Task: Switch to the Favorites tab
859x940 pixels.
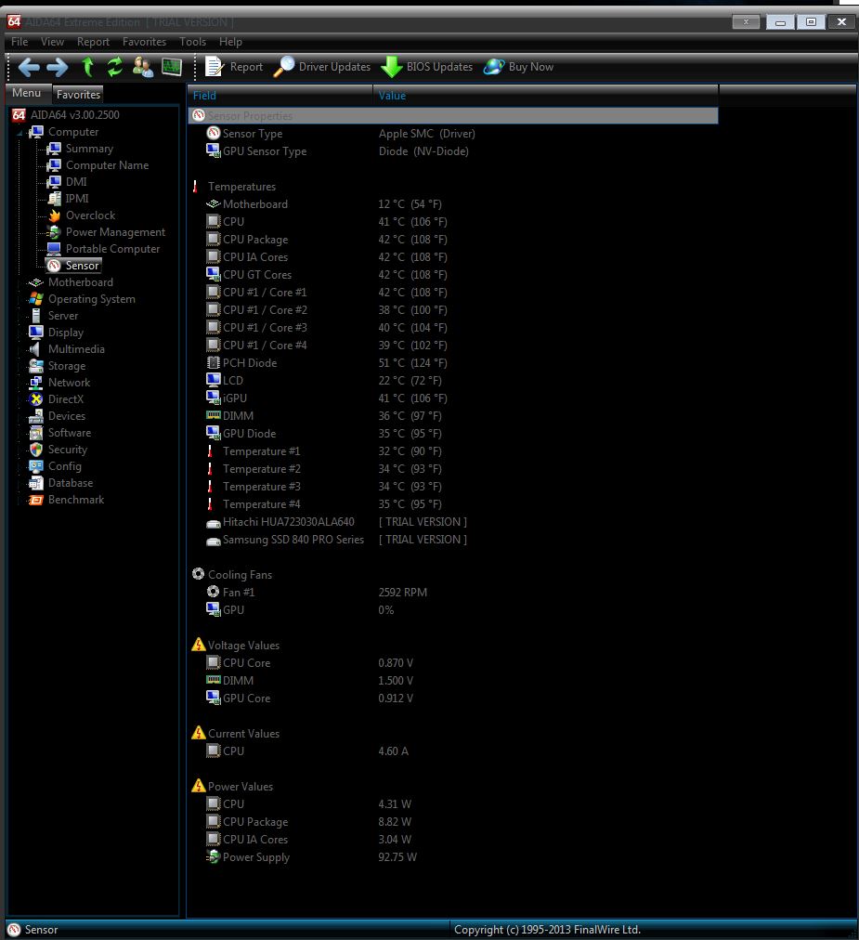Action: 78,95
